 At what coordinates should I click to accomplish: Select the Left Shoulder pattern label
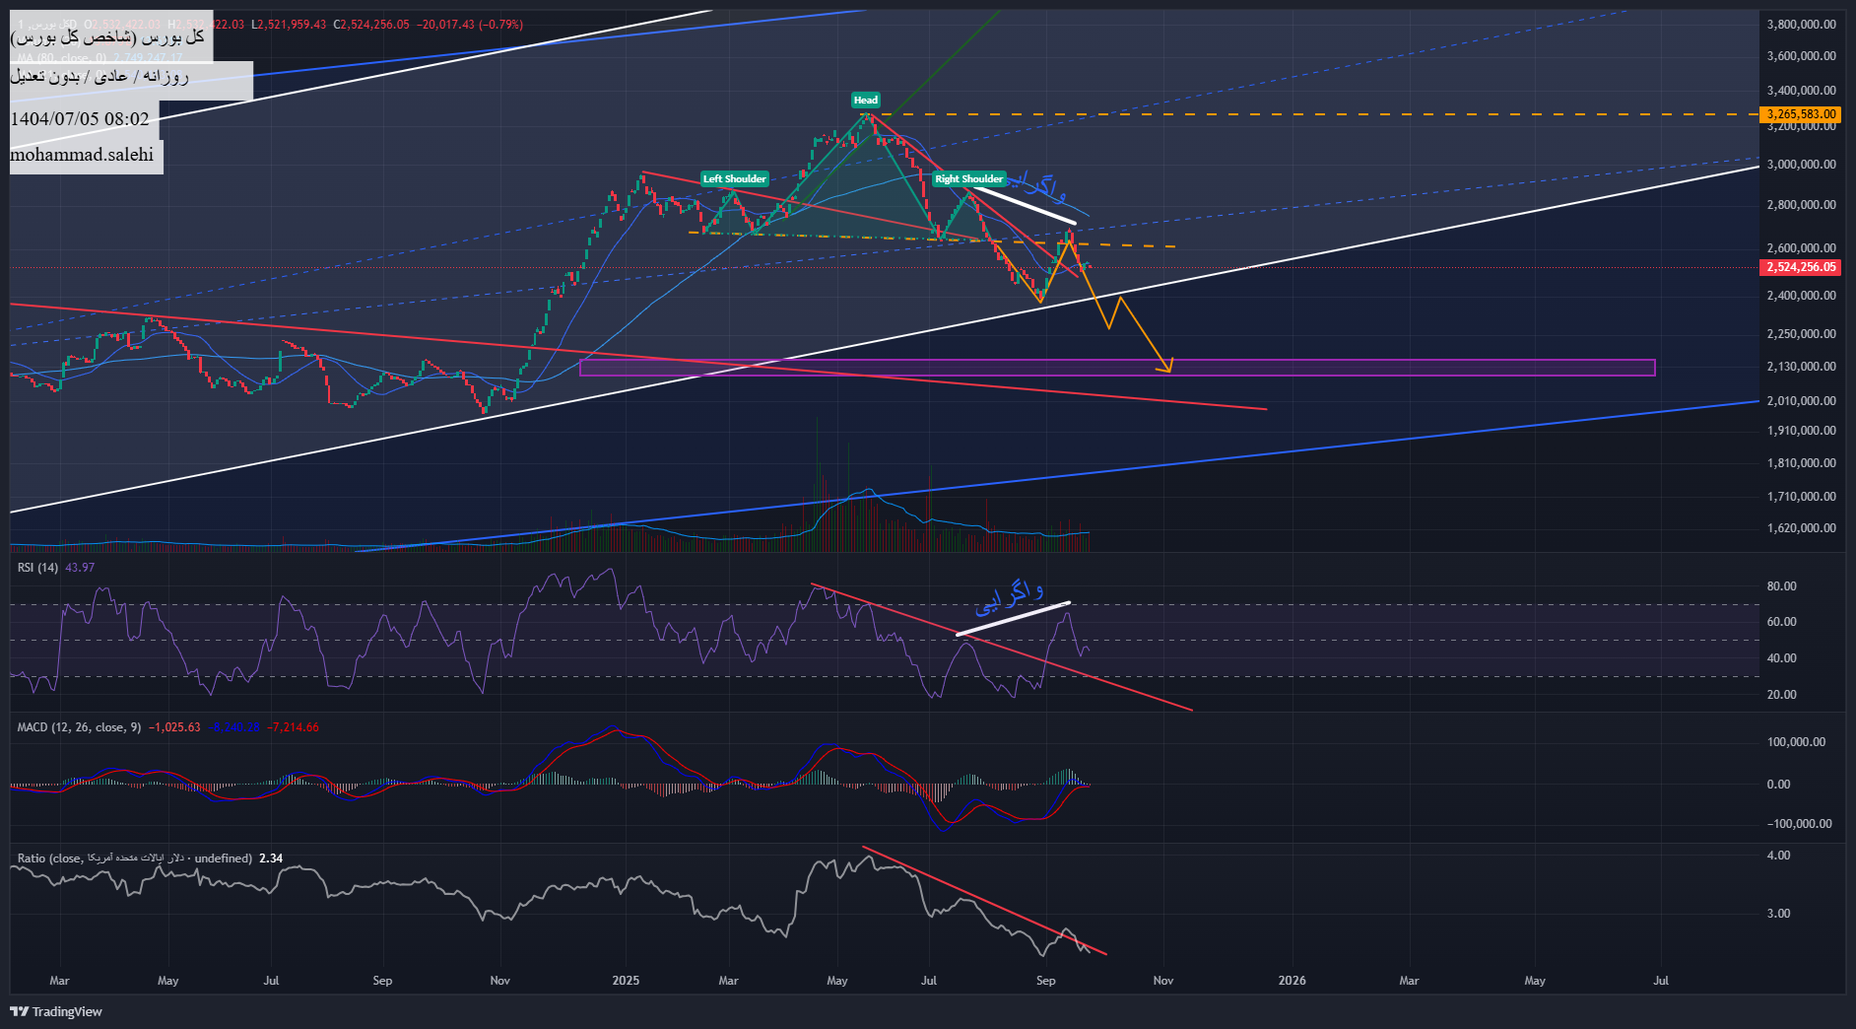pos(734,178)
